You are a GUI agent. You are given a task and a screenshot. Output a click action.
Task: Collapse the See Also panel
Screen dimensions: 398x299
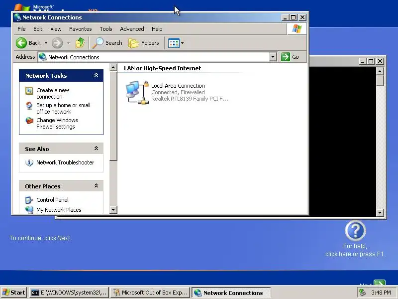coord(96,148)
